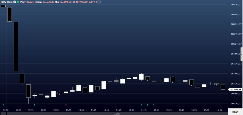Toggle the green status dot in the header
This screenshot has width=243, height=115.
click(18, 2)
